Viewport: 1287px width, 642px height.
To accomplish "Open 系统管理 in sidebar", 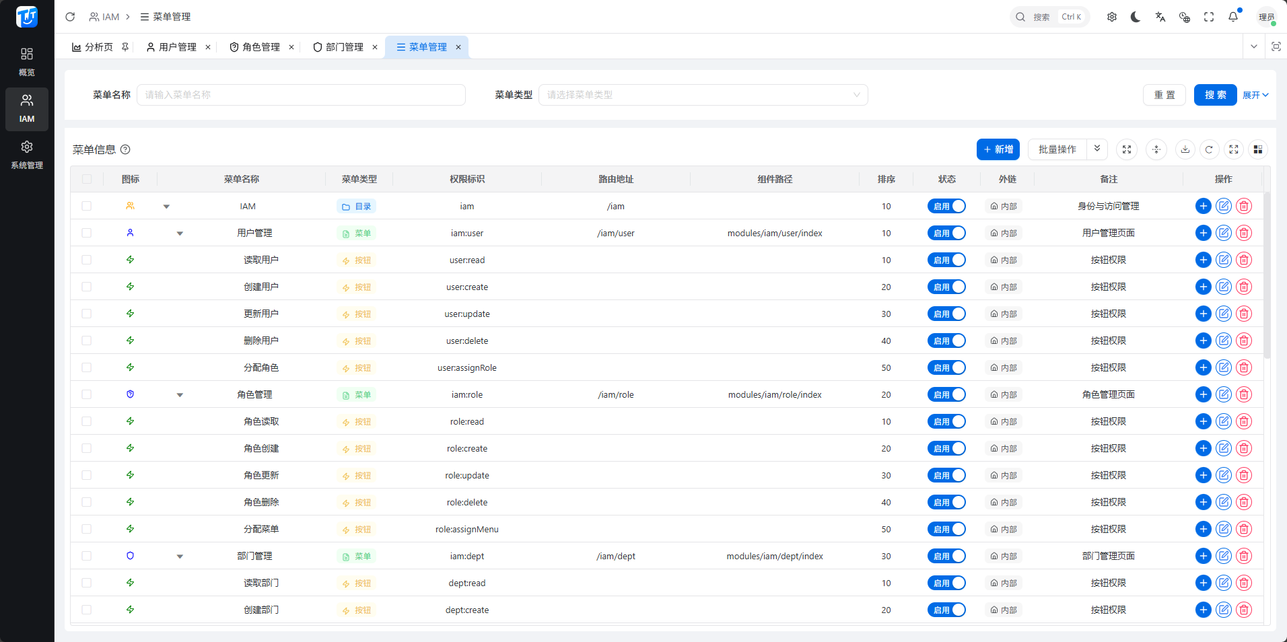I will click(x=27, y=155).
